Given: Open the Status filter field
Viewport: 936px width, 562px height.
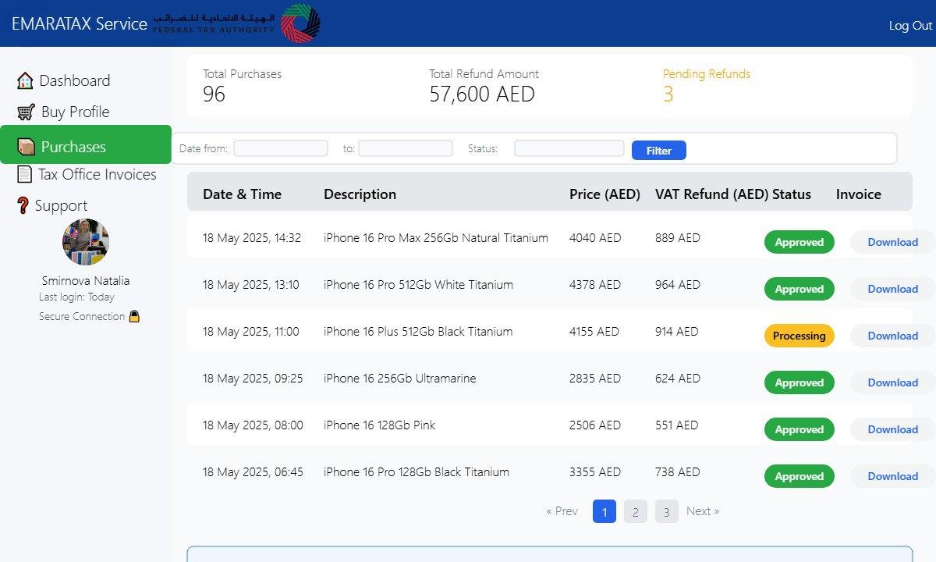Looking at the screenshot, I should [569, 148].
